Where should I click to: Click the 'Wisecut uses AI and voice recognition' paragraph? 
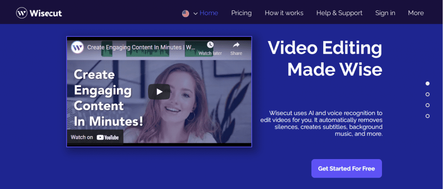click(321, 124)
